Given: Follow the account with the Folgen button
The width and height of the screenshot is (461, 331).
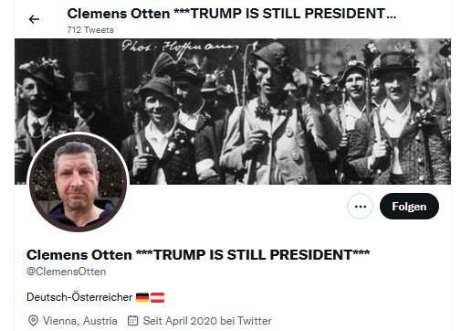Looking at the screenshot, I should click(x=409, y=207).
